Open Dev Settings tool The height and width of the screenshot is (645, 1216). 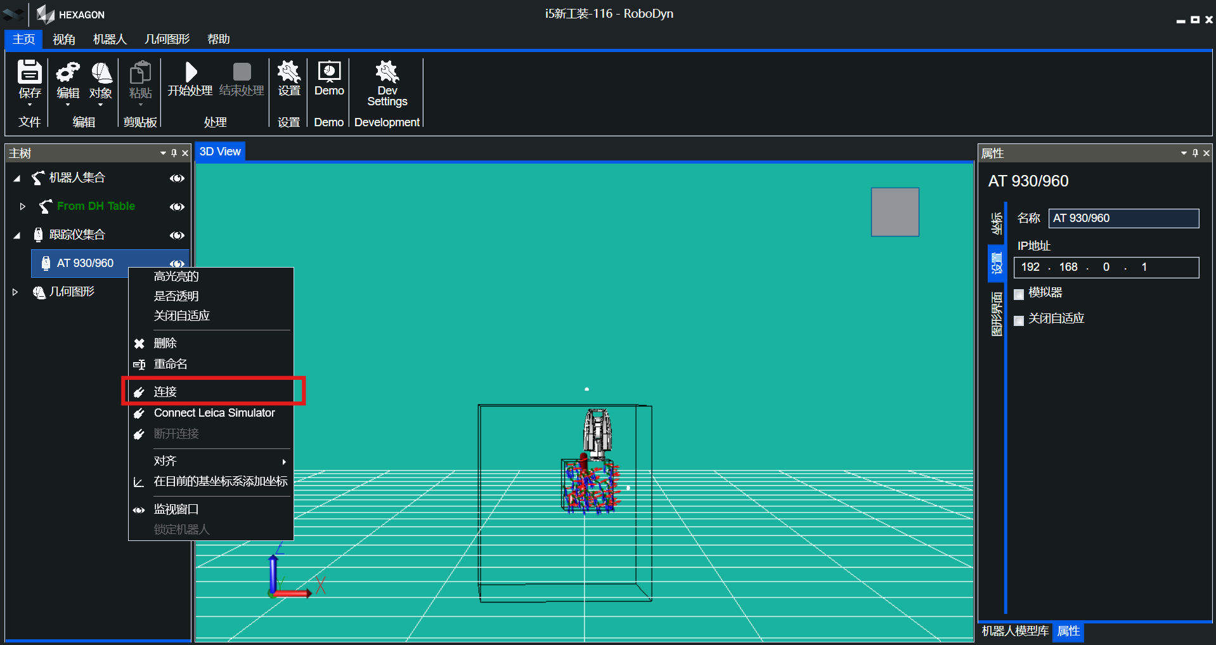[x=387, y=72]
